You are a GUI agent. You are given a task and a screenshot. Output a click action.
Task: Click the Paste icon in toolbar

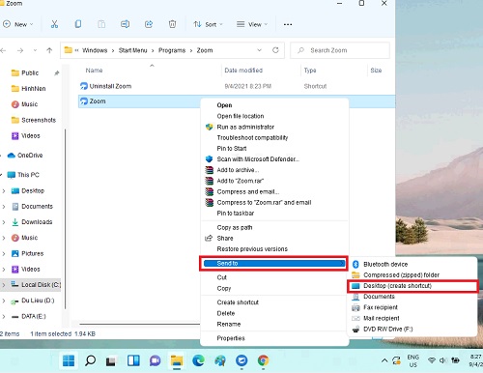101,24
